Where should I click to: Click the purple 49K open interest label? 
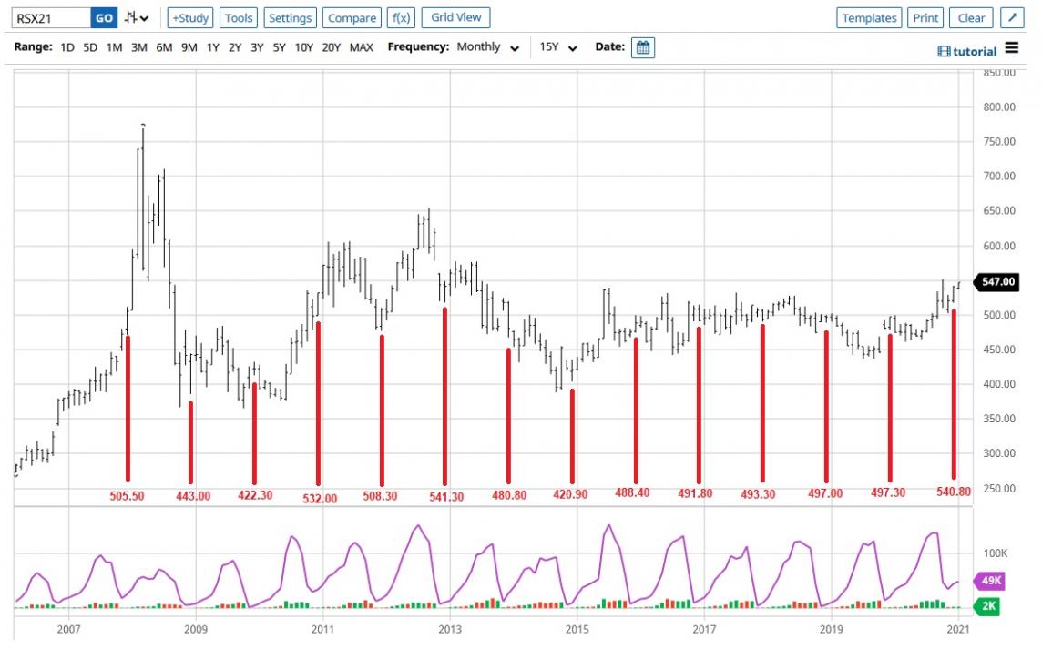click(x=989, y=580)
